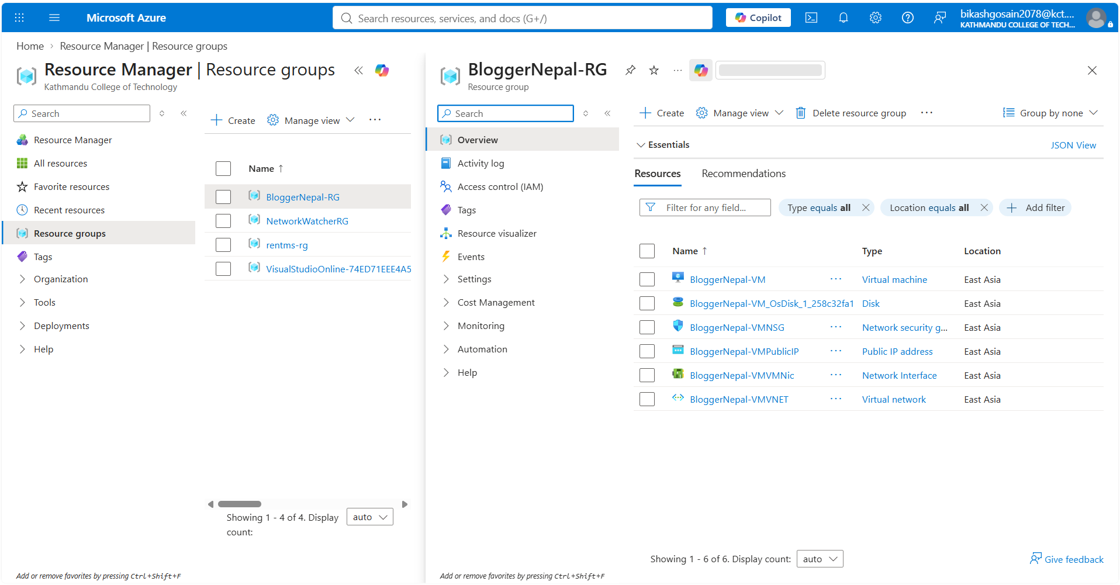
Task: Open more commands ellipsis in resource groups toolbar
Action: 375,120
